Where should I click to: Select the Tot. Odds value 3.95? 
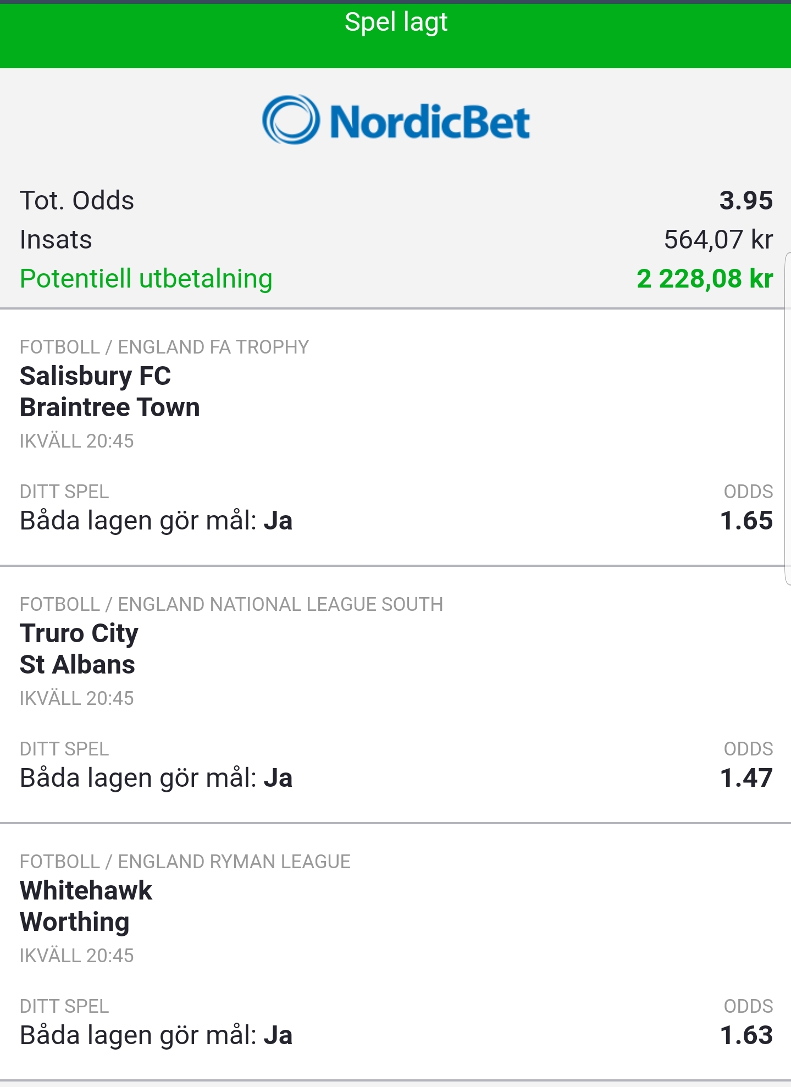[x=746, y=200]
